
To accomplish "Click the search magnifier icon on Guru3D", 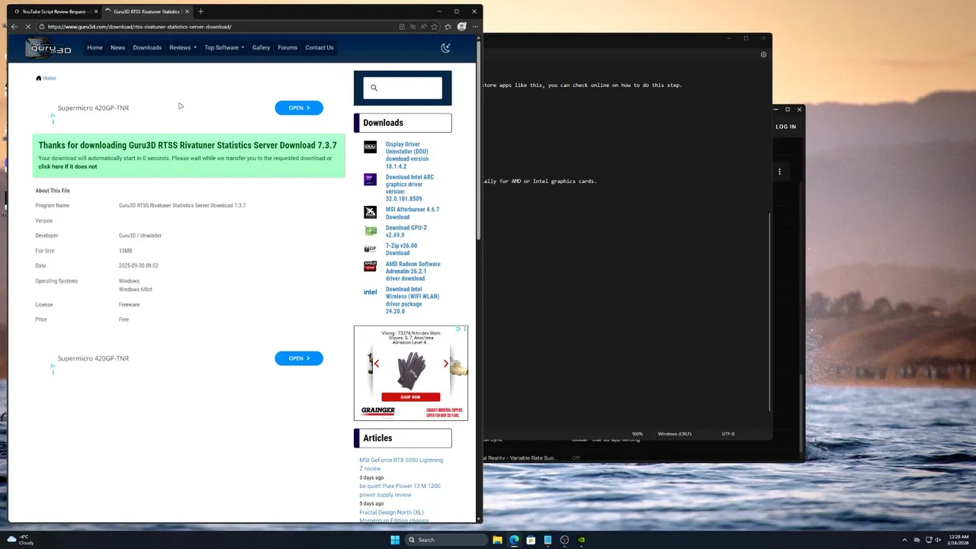I will [x=374, y=88].
